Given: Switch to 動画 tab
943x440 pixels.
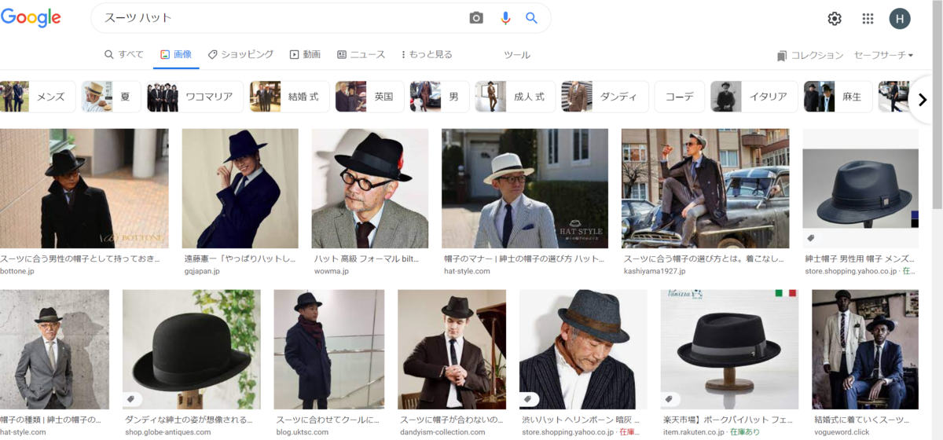Looking at the screenshot, I should (305, 54).
